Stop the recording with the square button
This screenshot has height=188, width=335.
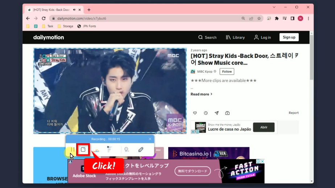pyautogui.click(x=83, y=149)
